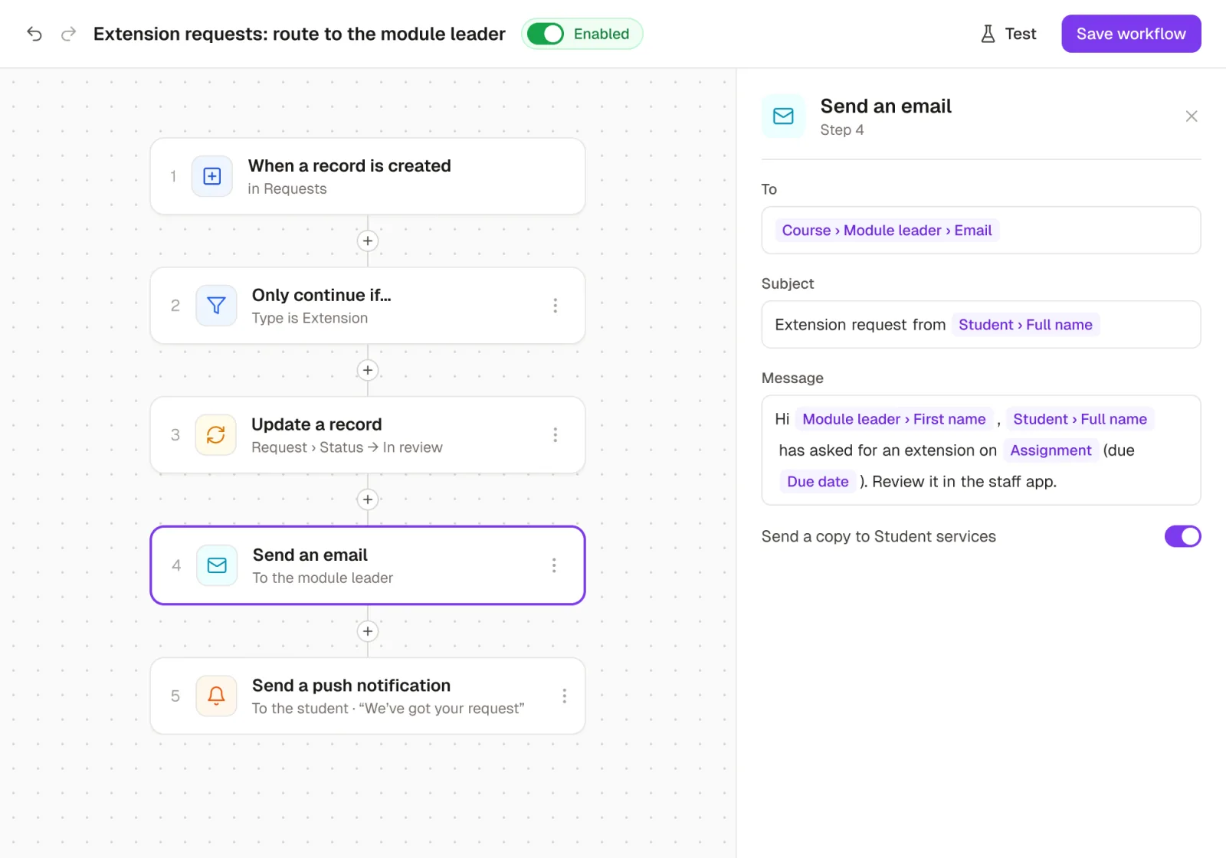Click the update record refresh icon
The height and width of the screenshot is (858, 1226).
click(216, 435)
